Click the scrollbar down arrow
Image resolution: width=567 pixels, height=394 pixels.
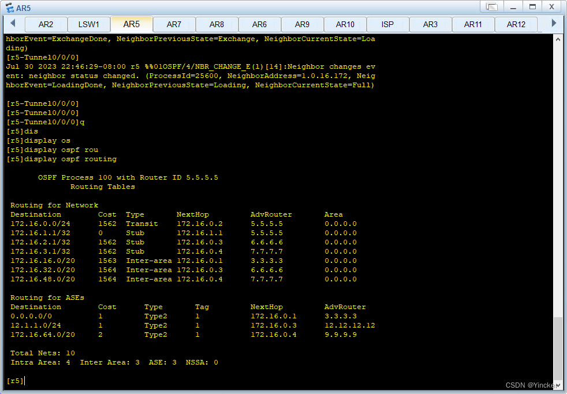(x=558, y=386)
